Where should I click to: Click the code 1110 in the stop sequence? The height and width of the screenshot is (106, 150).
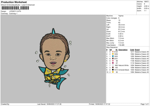coord(132,63)
